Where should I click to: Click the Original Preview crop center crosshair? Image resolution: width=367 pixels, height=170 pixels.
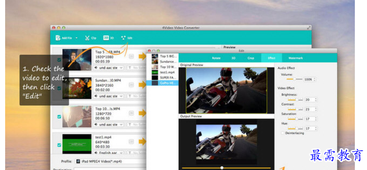(226, 90)
